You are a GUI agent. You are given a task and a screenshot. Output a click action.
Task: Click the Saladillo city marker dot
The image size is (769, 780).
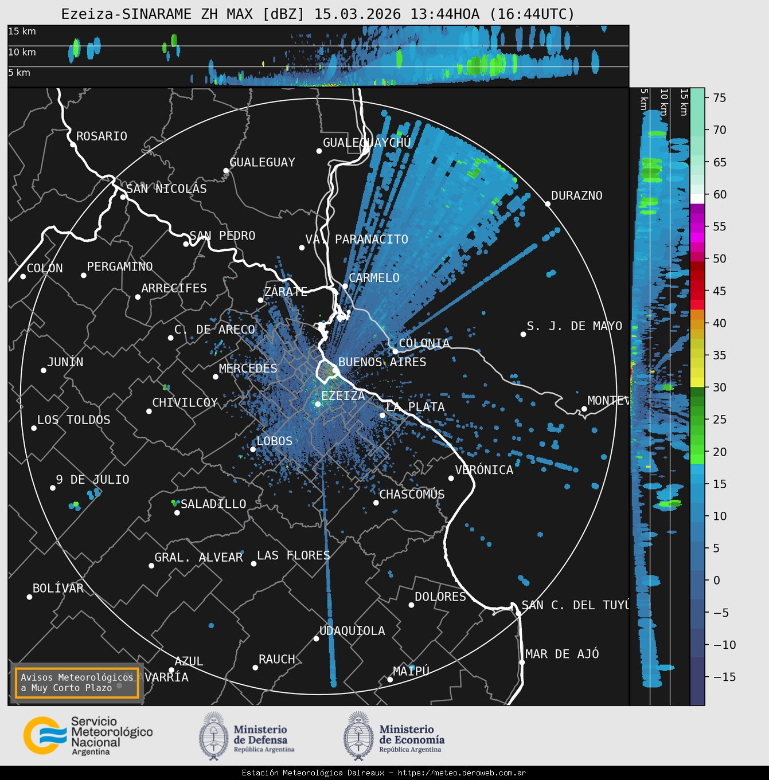pyautogui.click(x=177, y=512)
